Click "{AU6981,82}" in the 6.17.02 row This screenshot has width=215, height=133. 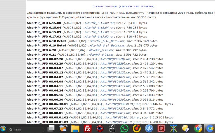72,37
